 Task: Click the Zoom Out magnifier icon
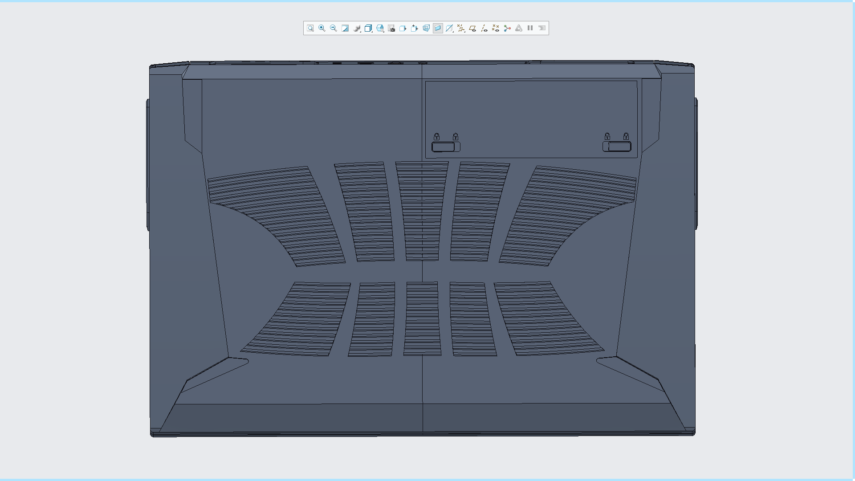point(334,28)
